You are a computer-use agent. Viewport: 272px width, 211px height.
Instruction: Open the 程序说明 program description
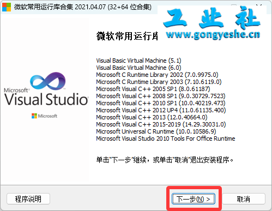click(28, 199)
